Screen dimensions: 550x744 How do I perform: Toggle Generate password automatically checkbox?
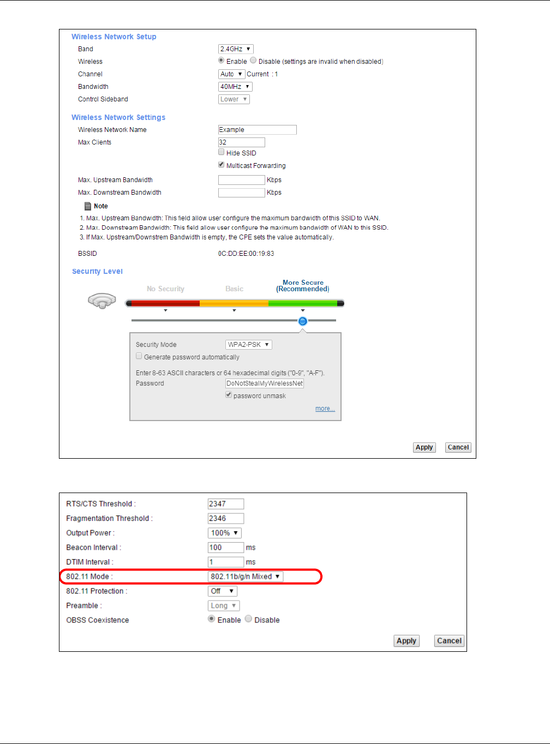pyautogui.click(x=139, y=356)
